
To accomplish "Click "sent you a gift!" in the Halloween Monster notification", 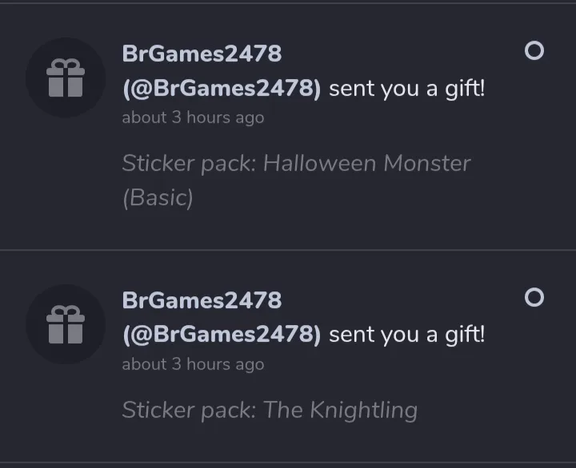I will [406, 88].
